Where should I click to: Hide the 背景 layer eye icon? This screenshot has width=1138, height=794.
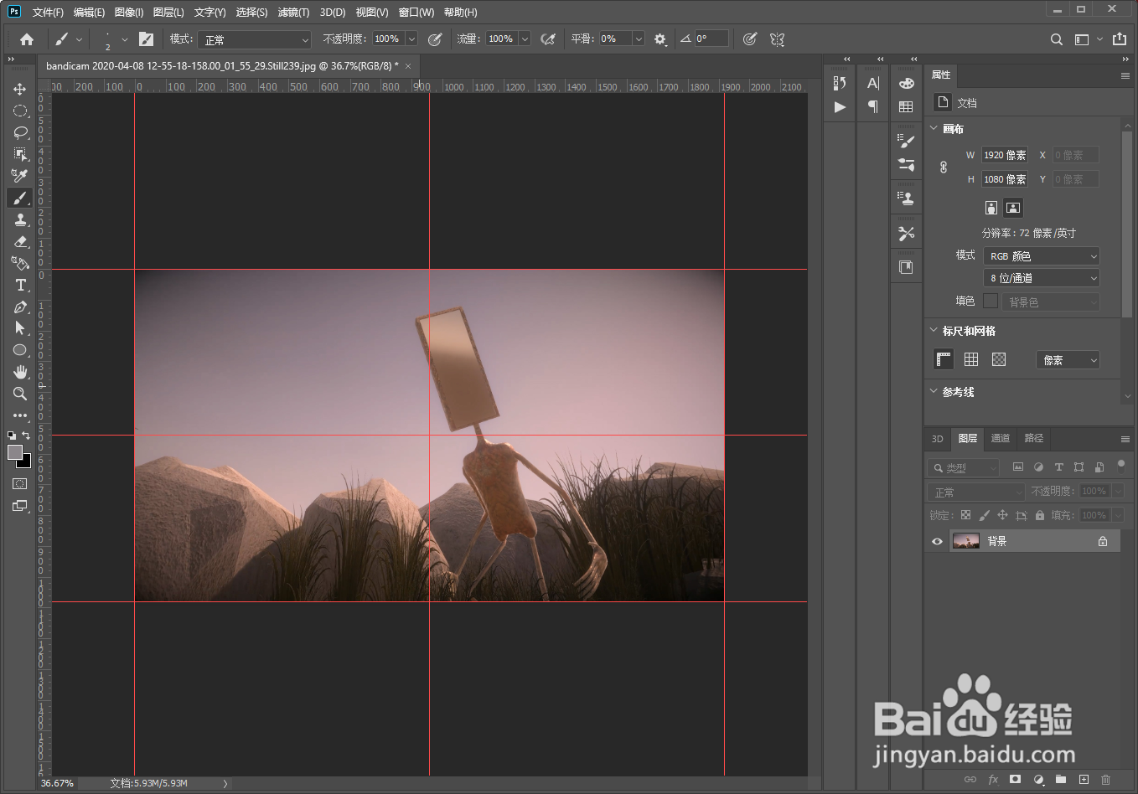pyautogui.click(x=937, y=542)
